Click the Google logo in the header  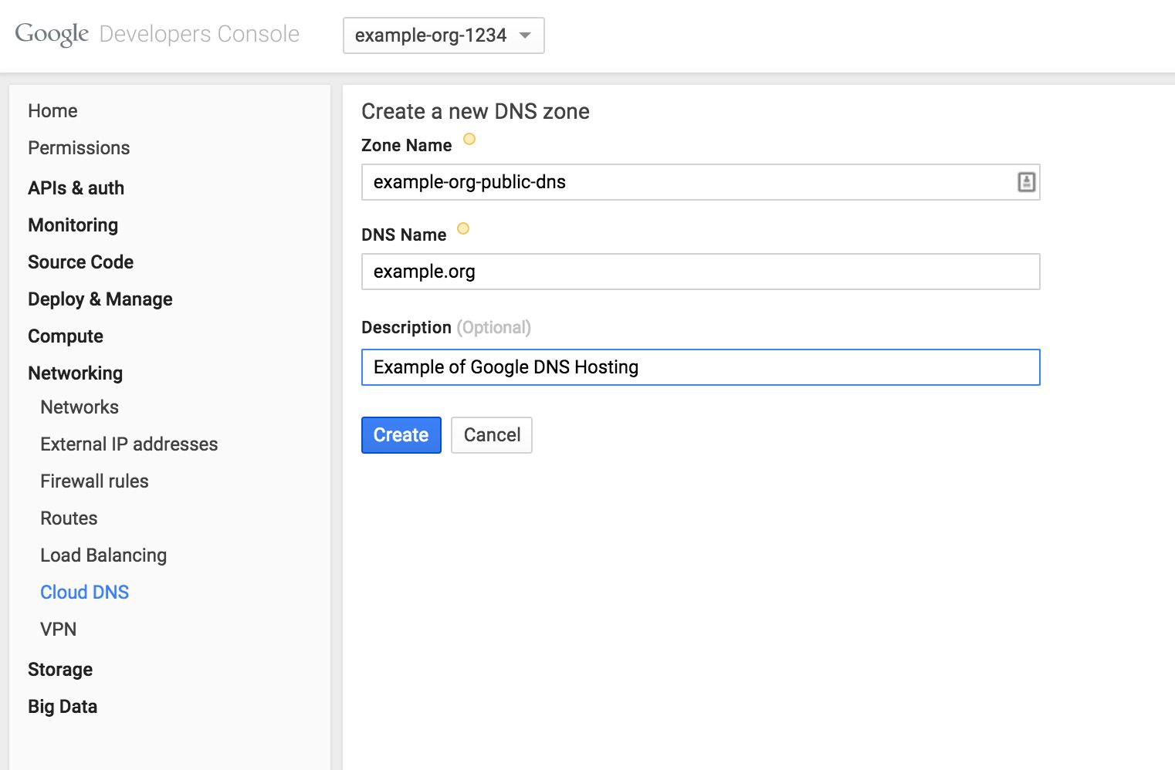pyautogui.click(x=51, y=32)
